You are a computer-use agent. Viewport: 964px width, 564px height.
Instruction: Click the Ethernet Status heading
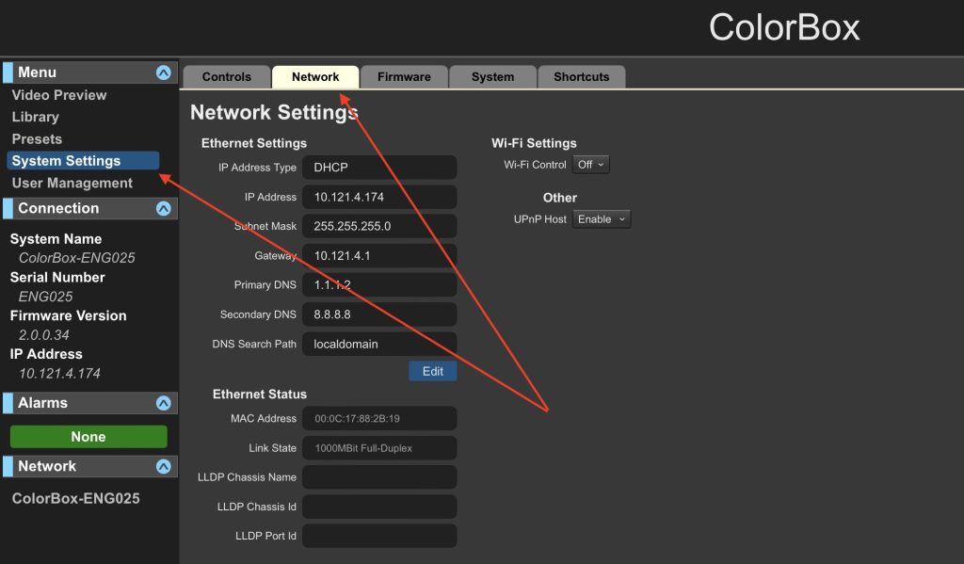[260, 395]
